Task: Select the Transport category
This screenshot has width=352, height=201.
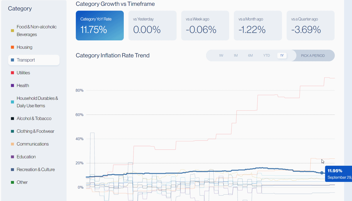Action: point(26,60)
